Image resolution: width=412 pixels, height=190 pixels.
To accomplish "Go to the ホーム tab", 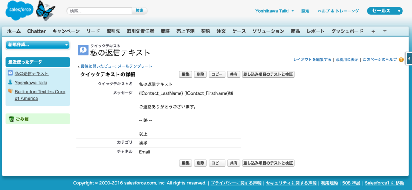I will point(14,31).
